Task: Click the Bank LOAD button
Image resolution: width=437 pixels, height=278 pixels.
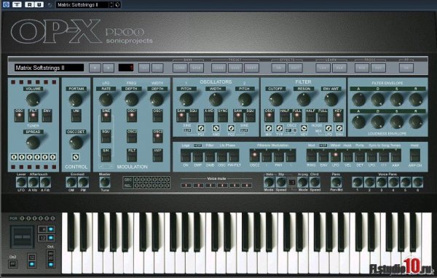Action: coord(180,68)
